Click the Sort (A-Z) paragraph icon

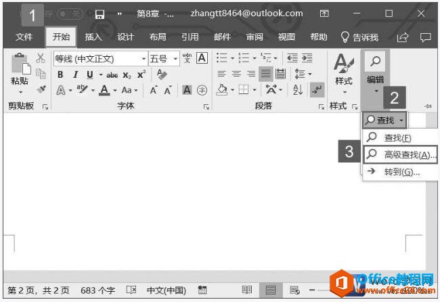click(x=298, y=90)
